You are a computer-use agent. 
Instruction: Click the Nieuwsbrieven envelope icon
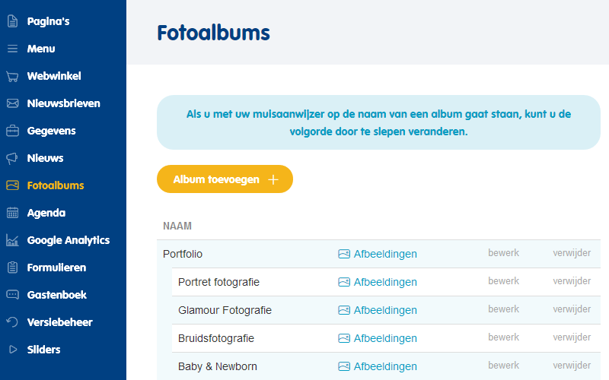12,103
